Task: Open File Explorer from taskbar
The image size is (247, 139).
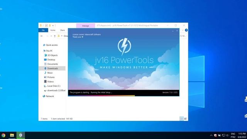Action: 12,135
